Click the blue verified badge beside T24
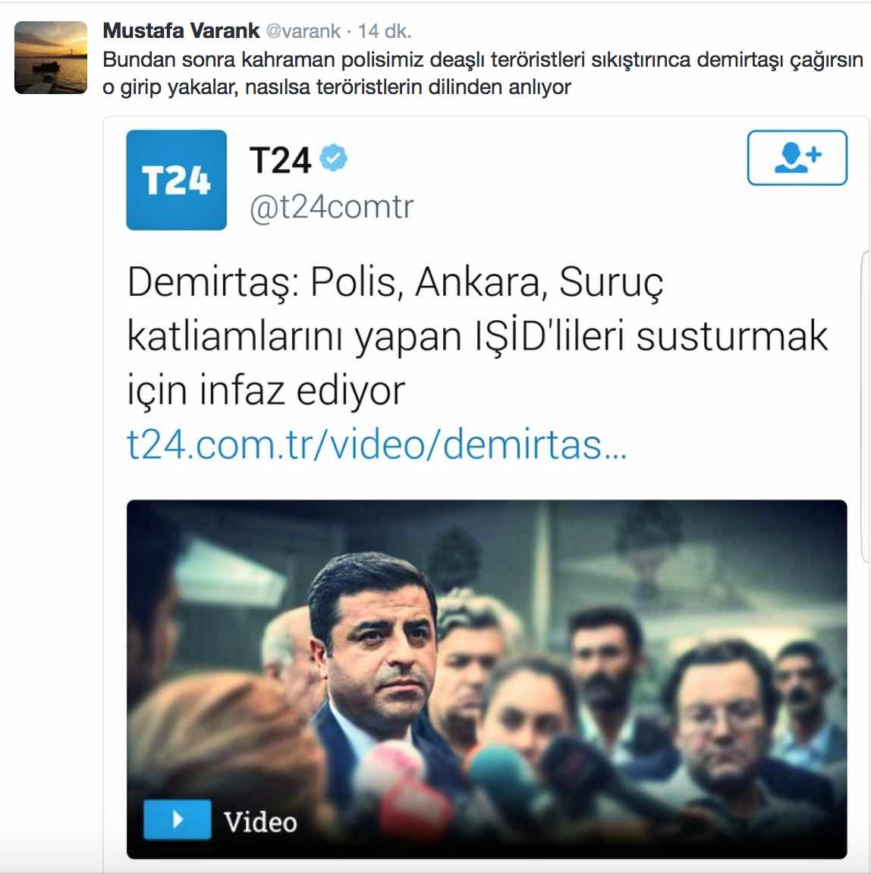Screen dimensions: 871x874 pos(333,158)
